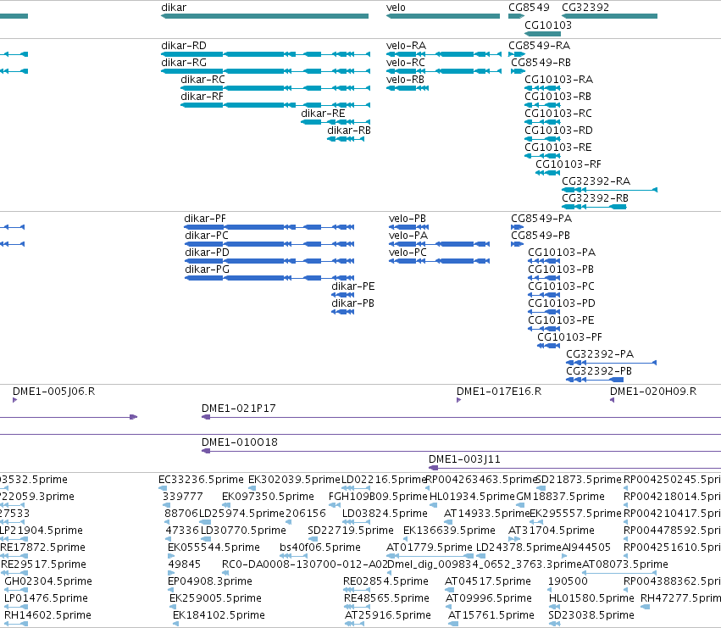
Task: Select protein dikar-PC
Action: coord(207,236)
